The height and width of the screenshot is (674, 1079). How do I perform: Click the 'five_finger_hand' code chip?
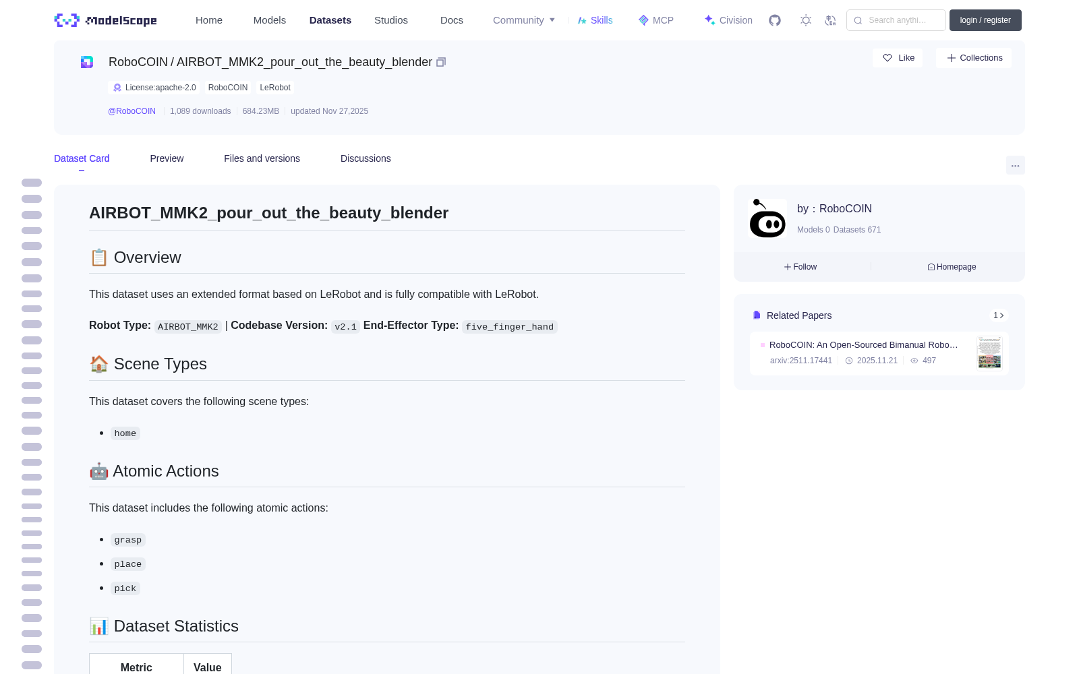pyautogui.click(x=510, y=327)
